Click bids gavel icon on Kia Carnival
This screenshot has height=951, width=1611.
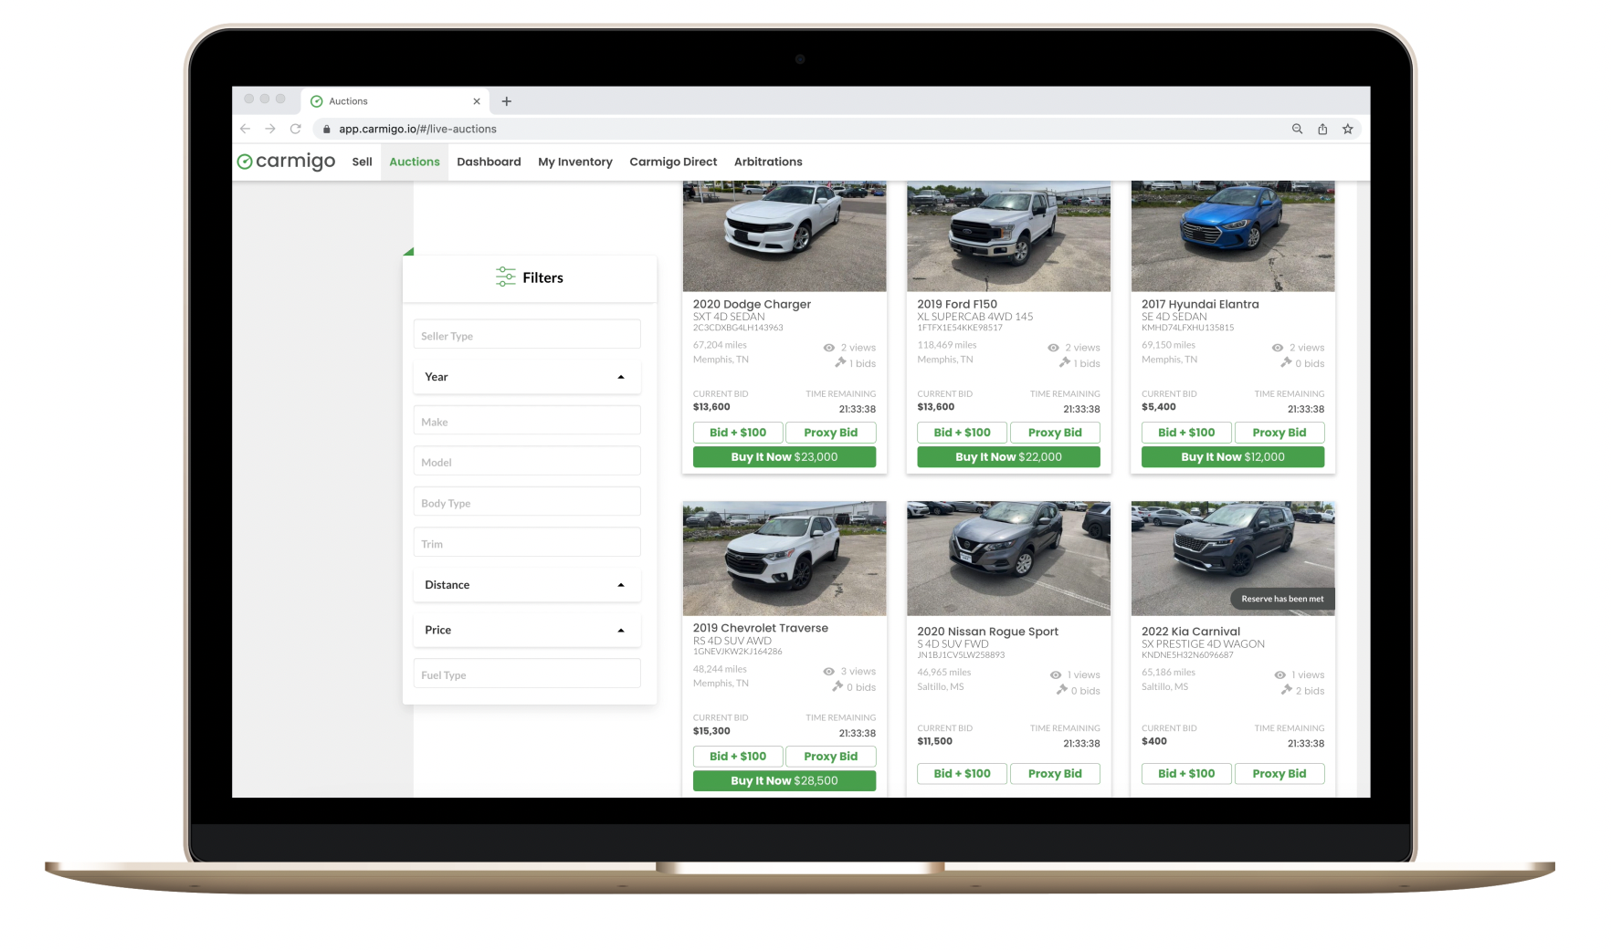point(1287,690)
